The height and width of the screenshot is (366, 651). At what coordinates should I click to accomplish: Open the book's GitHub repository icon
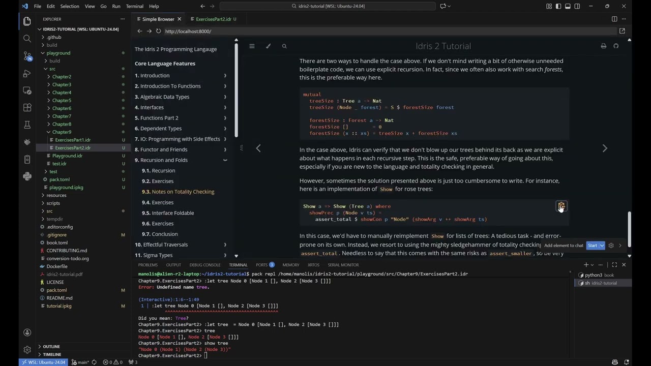pos(616,46)
